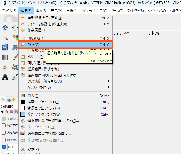Image resolution: width=181 pixels, height=154 pixels.
Task: Enable the Rounded corners checkbox
Action: pyautogui.click(x=4, y=132)
